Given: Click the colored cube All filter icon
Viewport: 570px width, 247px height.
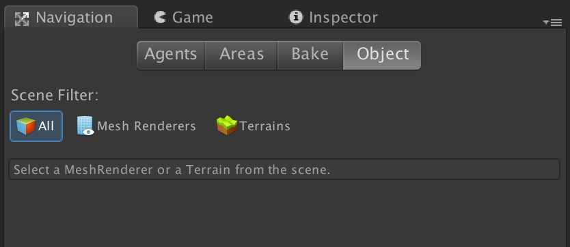Looking at the screenshot, I should pos(26,126).
